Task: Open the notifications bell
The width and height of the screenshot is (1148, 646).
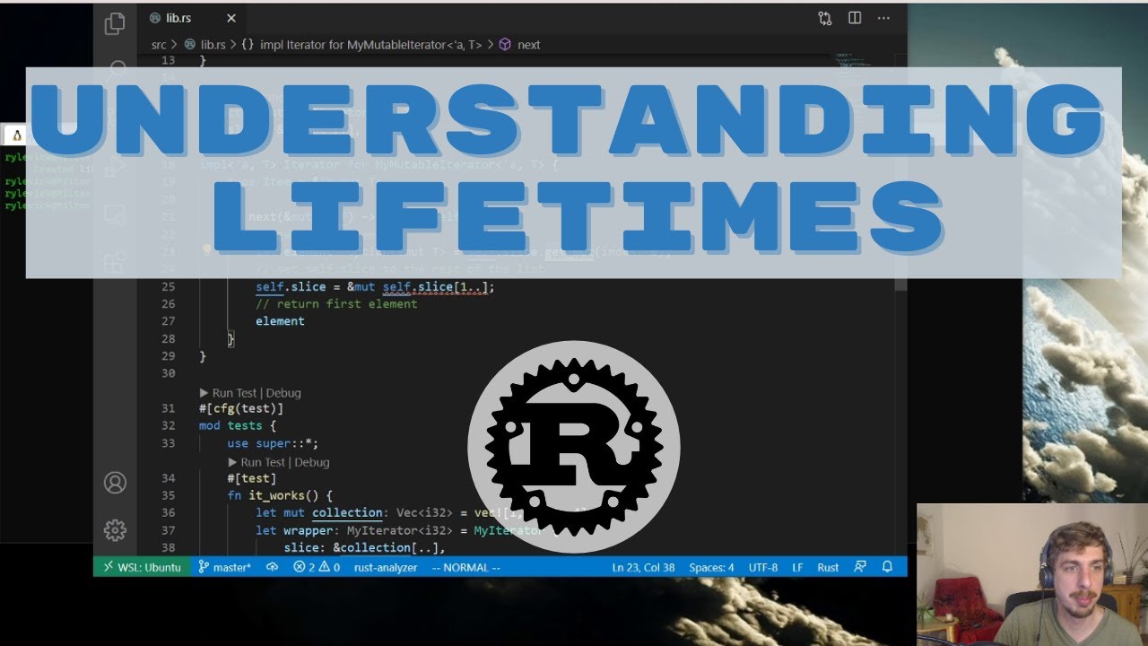Action: [888, 567]
